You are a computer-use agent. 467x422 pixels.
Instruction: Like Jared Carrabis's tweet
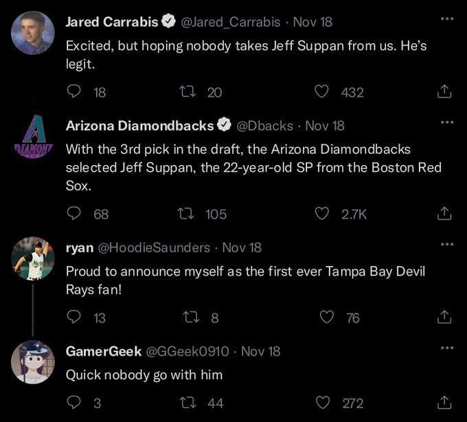pos(322,91)
